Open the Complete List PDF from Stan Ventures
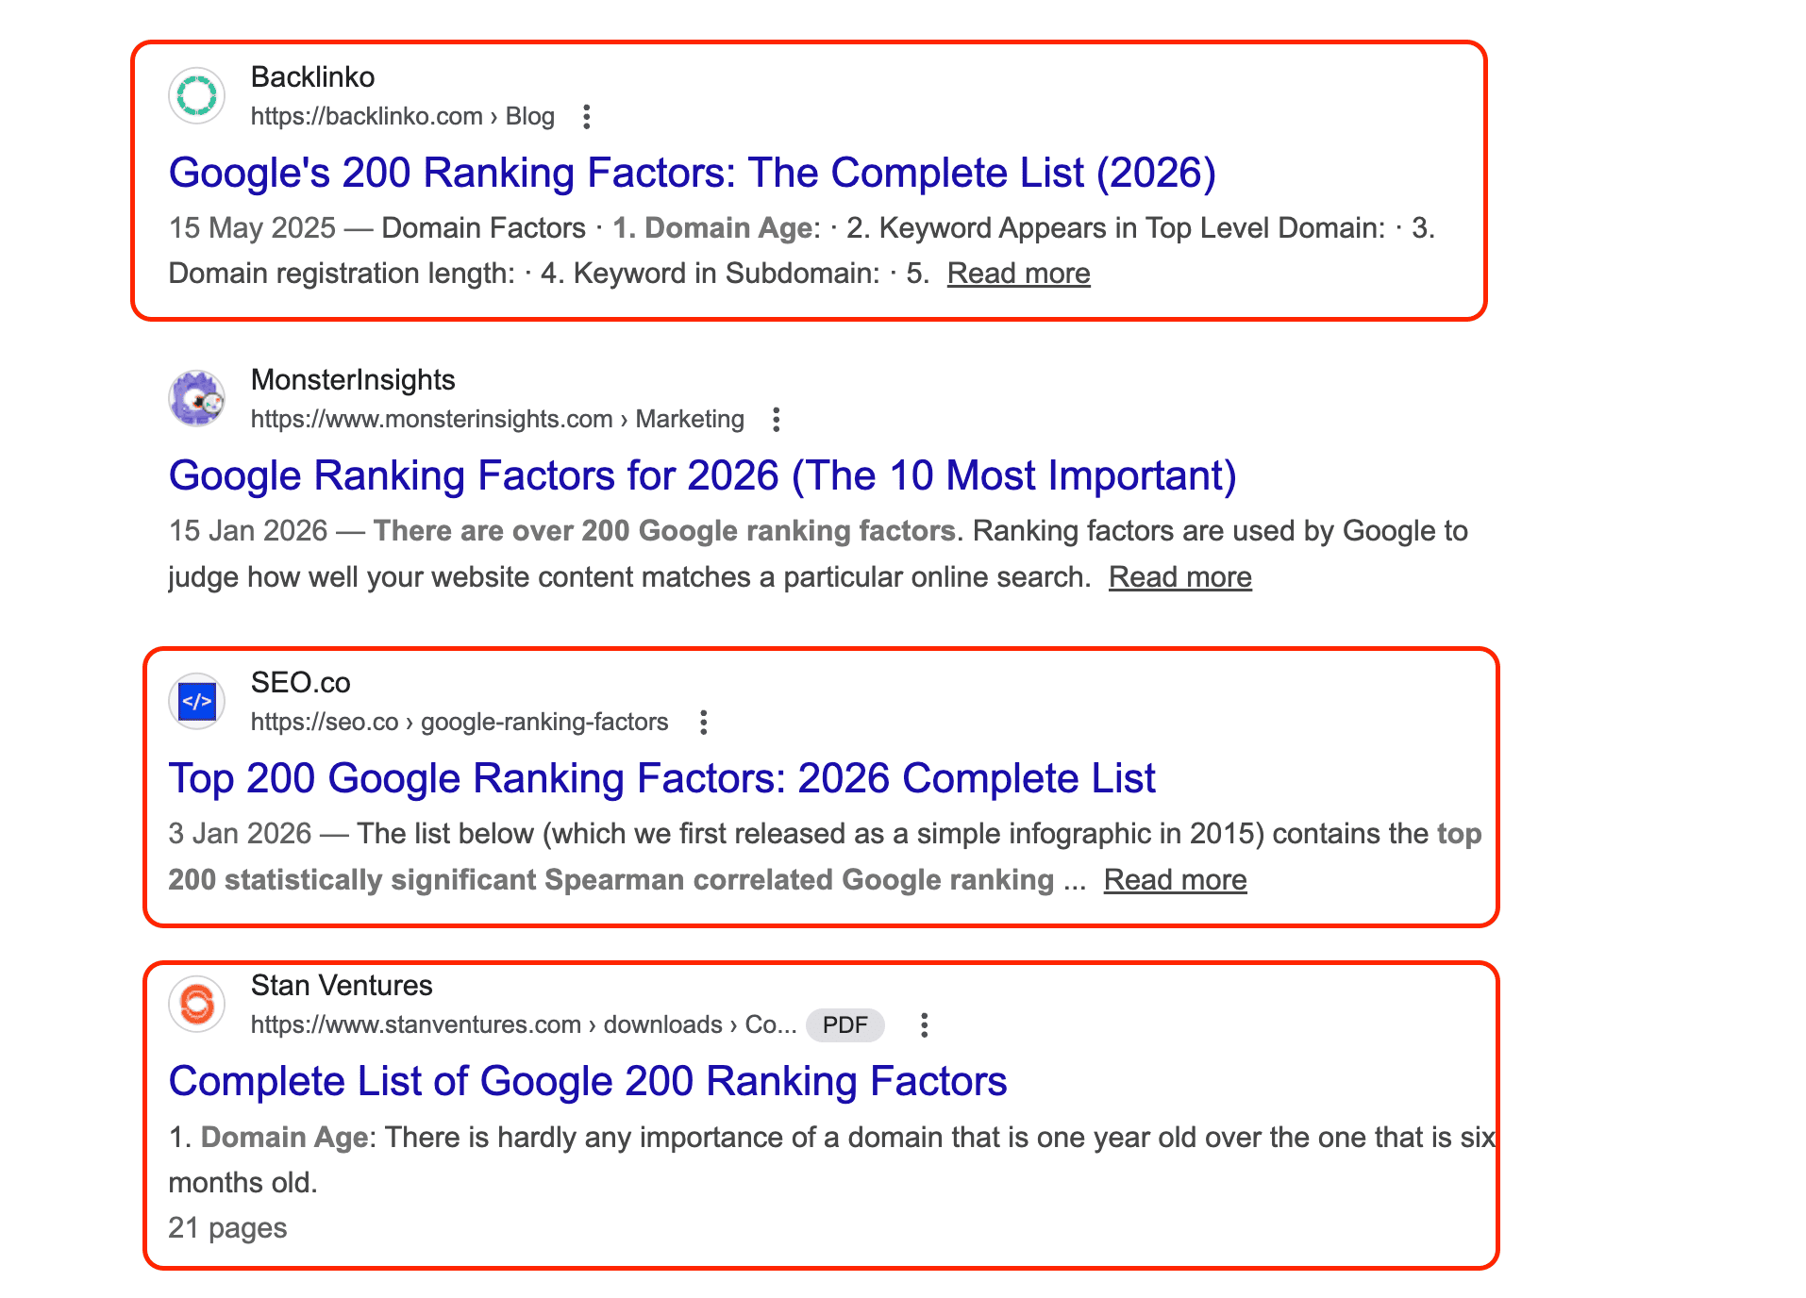 [x=587, y=1081]
